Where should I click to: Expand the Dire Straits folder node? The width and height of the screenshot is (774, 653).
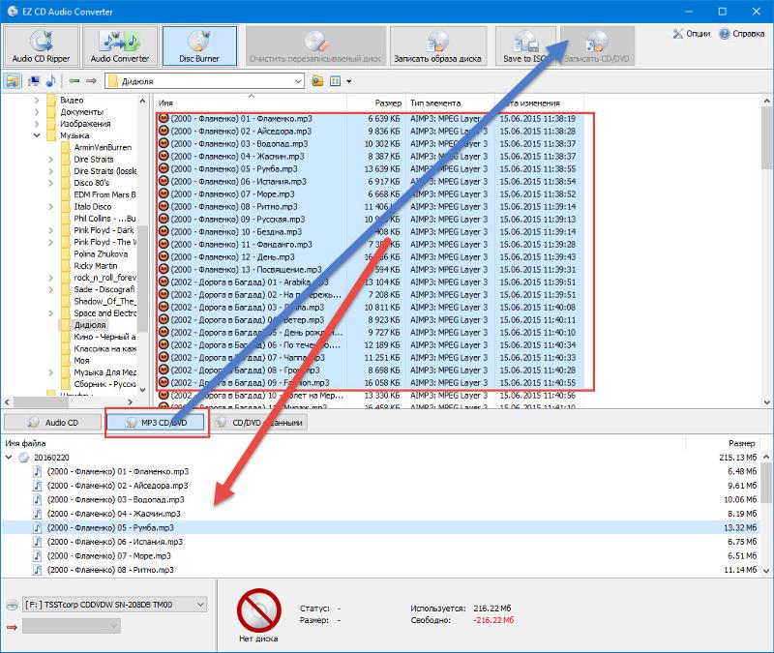click(x=51, y=159)
